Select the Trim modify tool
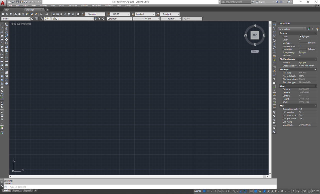 [6, 54]
